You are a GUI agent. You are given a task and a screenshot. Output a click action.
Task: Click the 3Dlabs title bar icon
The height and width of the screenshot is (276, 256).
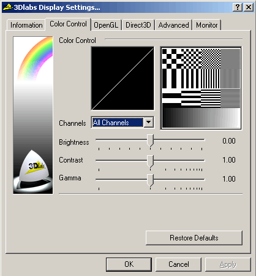7,7
